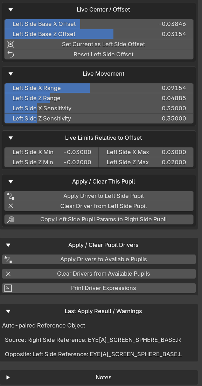Click the Left Side Base X Offset slider
202x386 pixels.
click(99, 24)
